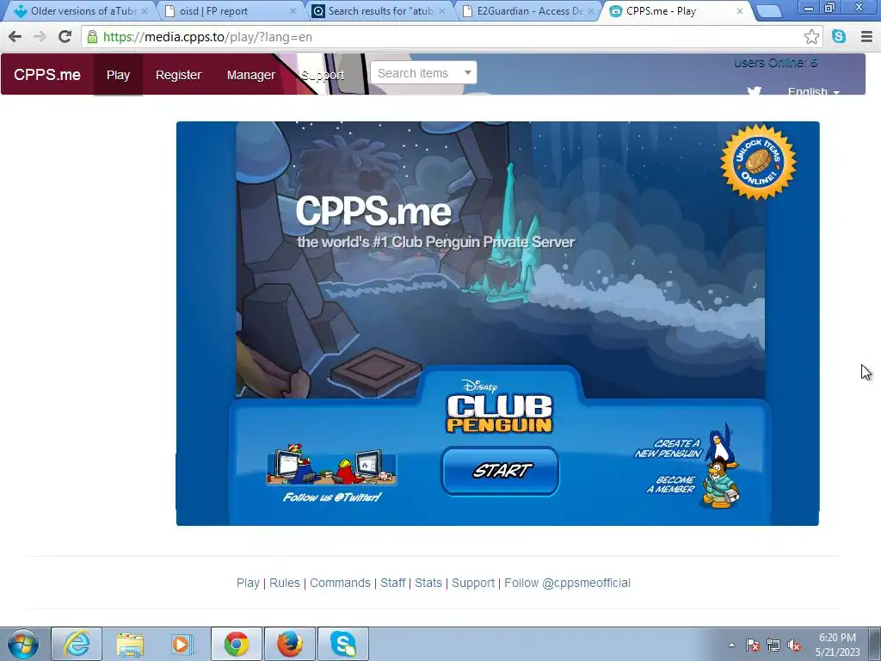Viewport: 881px width, 661px height.
Task: Click the Skype extension icon in the toolbar
Action: [x=839, y=36]
